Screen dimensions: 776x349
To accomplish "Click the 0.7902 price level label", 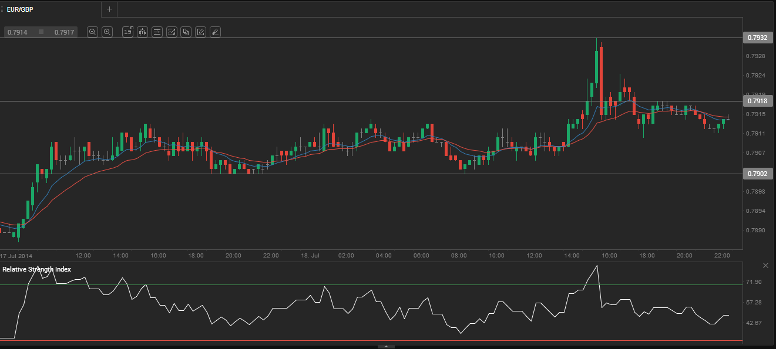I will pyautogui.click(x=757, y=174).
